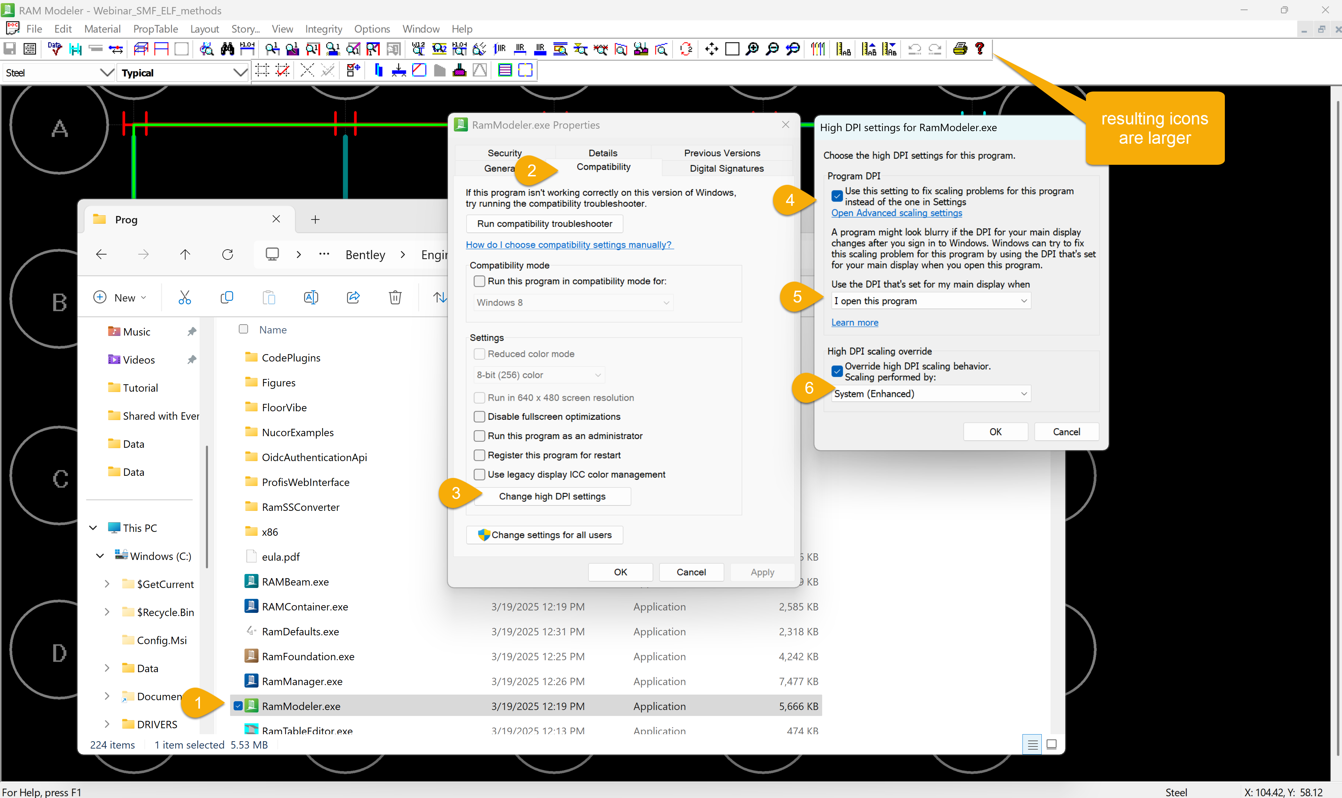This screenshot has width=1342, height=798.
Task: Switch to the Security tab
Action: coord(504,153)
